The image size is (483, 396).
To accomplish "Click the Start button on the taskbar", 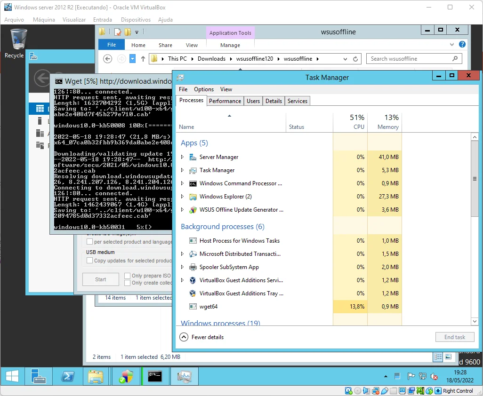I will (12, 376).
